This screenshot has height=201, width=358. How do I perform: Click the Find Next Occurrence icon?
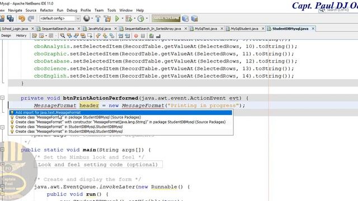tap(76, 36)
